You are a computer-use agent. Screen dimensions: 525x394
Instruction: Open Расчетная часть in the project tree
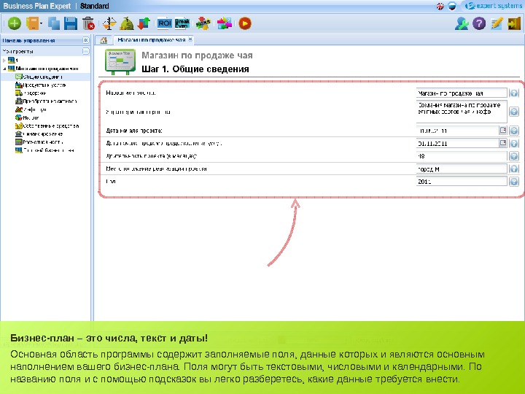(39, 142)
